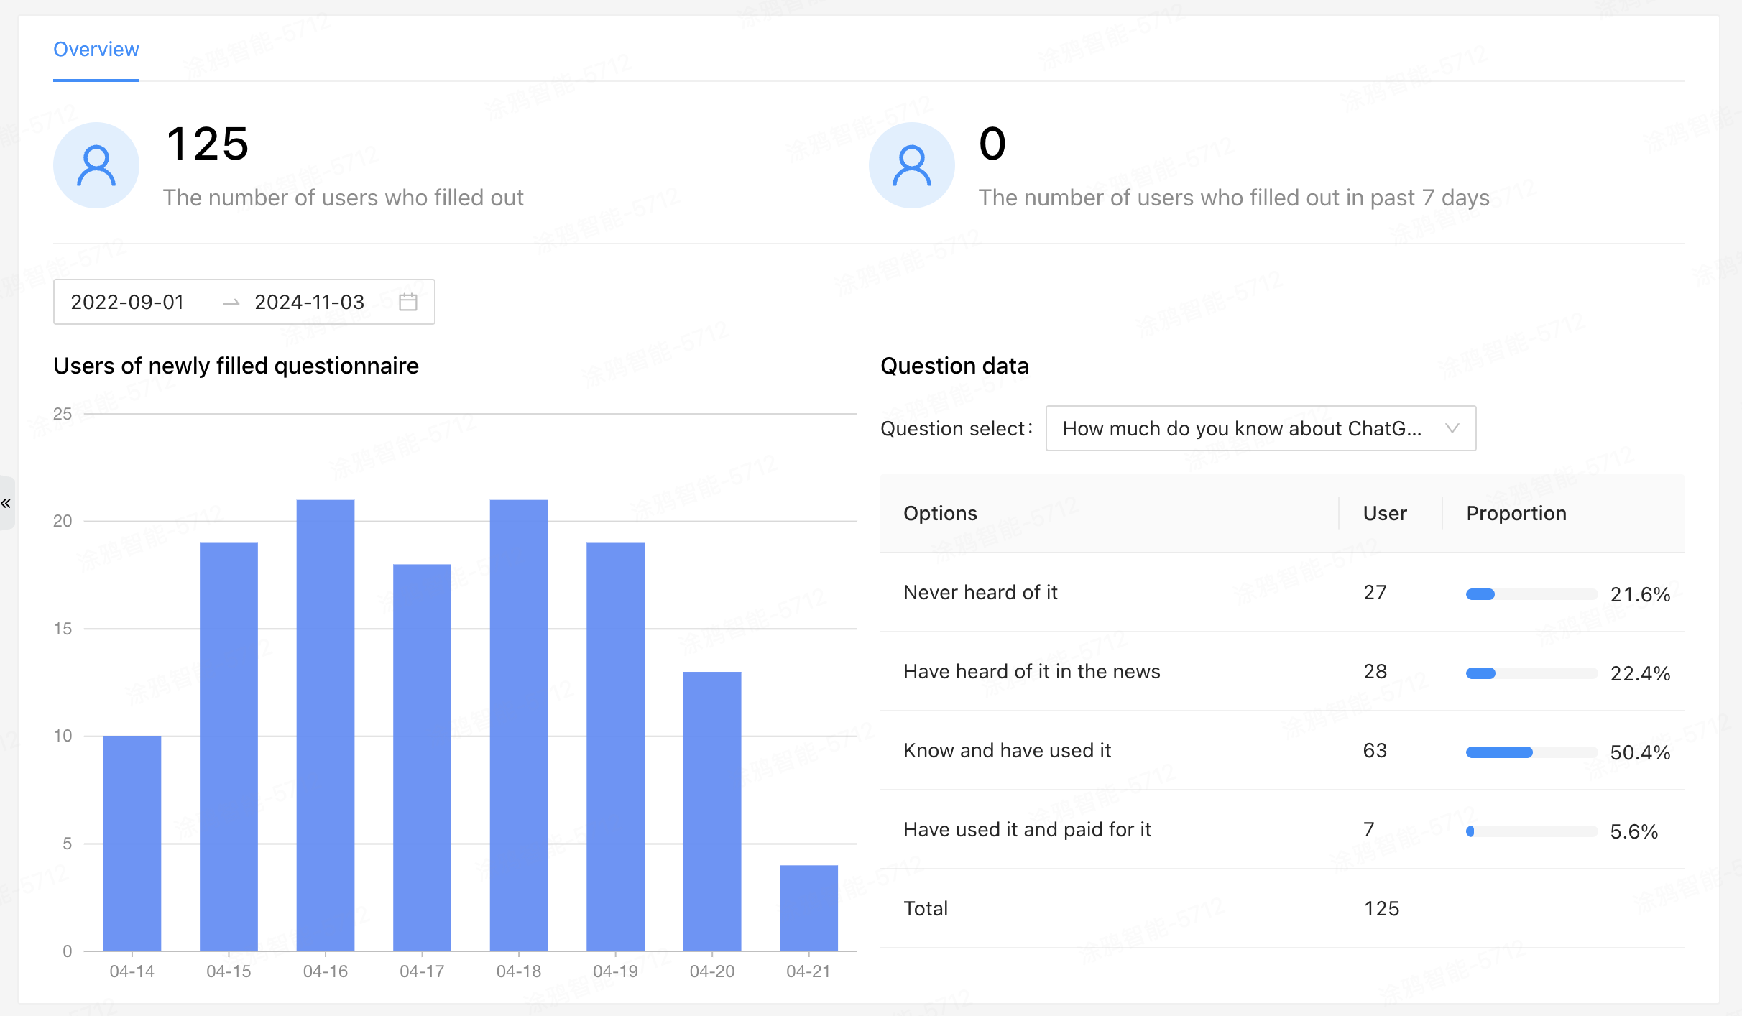1742x1016 pixels.
Task: Click the 5.6% progress bar
Action: (1531, 831)
